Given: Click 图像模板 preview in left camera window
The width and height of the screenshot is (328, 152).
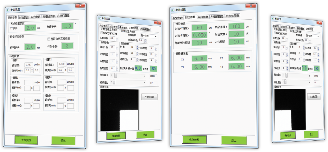Looking at the screenshot, I should [120, 110].
